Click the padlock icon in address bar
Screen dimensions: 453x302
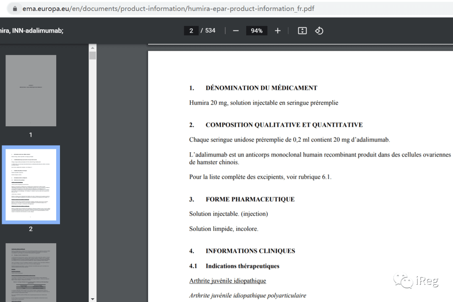tap(15, 9)
